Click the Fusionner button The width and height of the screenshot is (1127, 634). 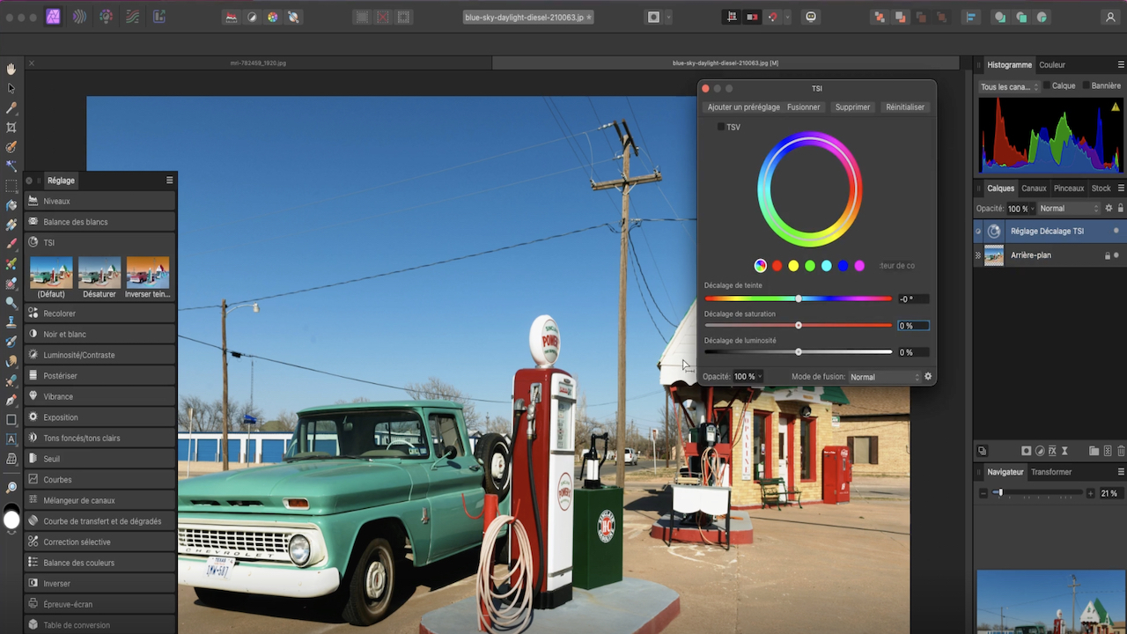click(x=803, y=107)
